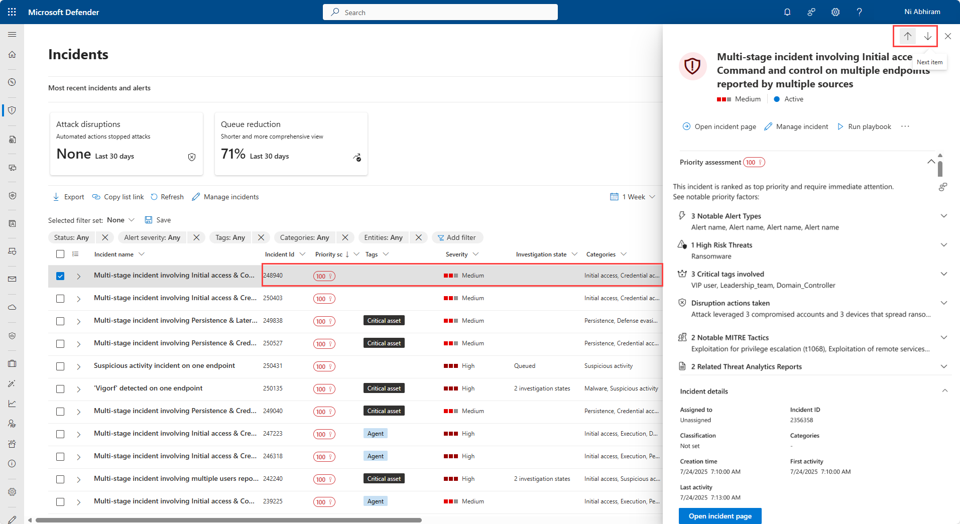The image size is (960, 524).
Task: Click the help question mark icon
Action: [x=859, y=12]
